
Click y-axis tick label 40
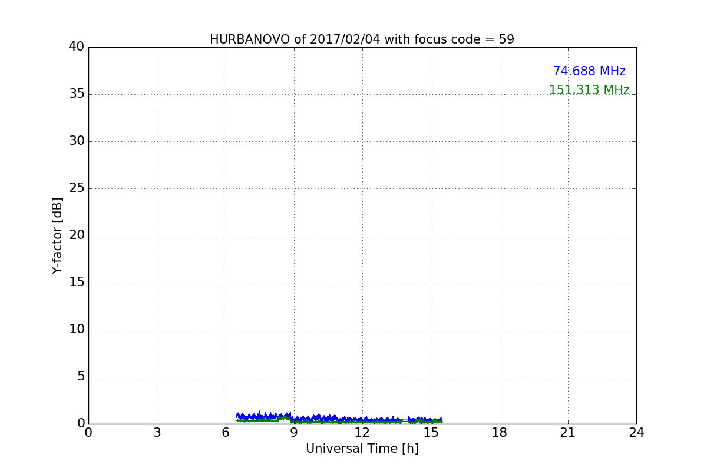pyautogui.click(x=77, y=47)
